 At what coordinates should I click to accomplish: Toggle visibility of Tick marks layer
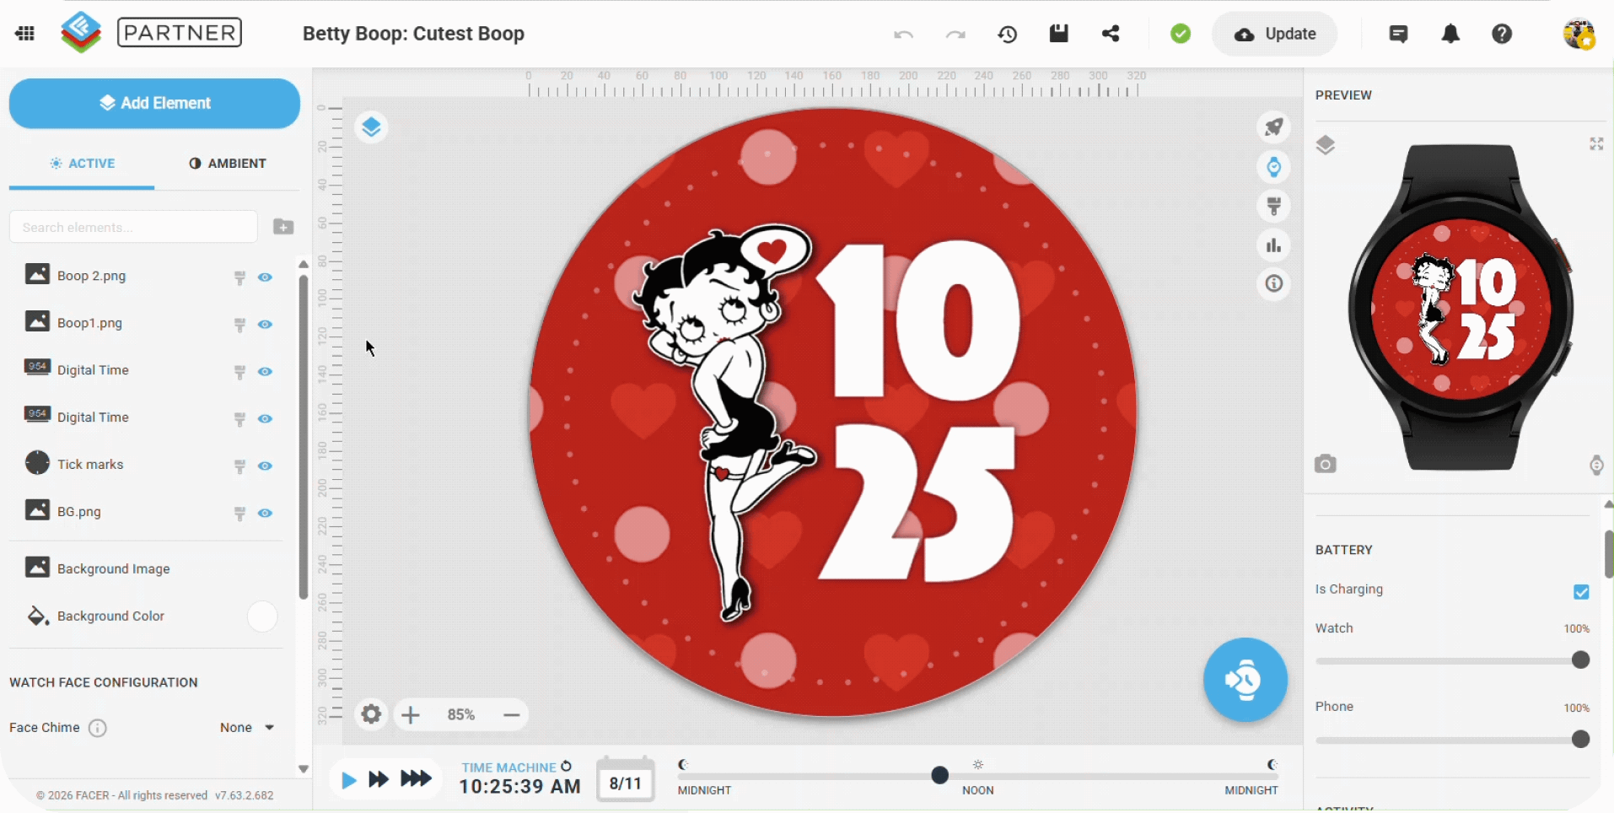coord(265,466)
